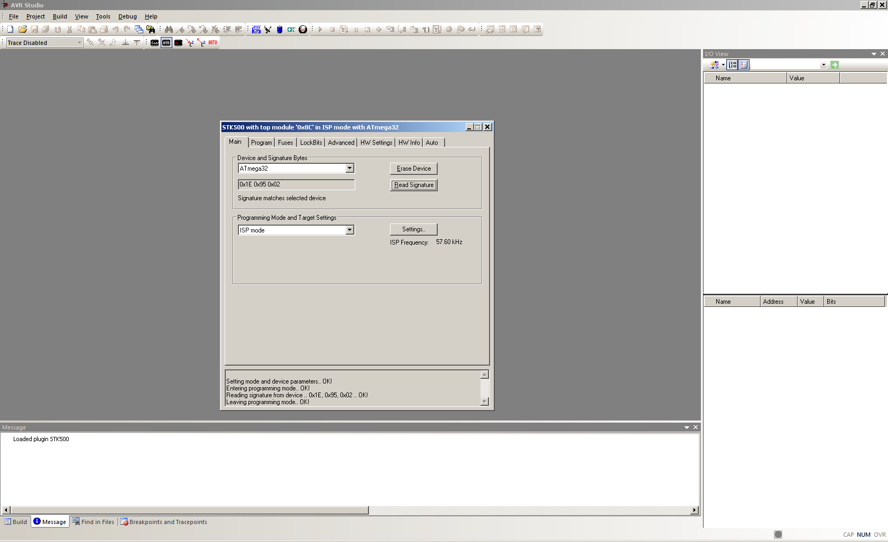
Task: Click the AVR chip programmer icon
Action: pyautogui.click(x=166, y=43)
